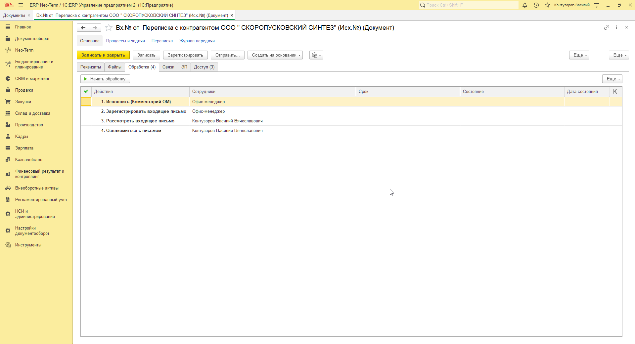Viewport: 635px width, 344px height.
Task: Open main hamburger menu icon
Action: click(21, 5)
